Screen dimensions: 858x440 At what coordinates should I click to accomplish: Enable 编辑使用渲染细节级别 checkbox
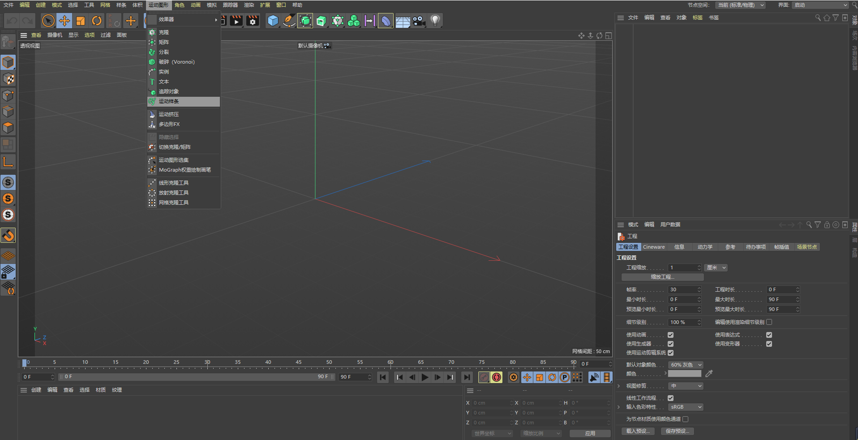pyautogui.click(x=769, y=322)
